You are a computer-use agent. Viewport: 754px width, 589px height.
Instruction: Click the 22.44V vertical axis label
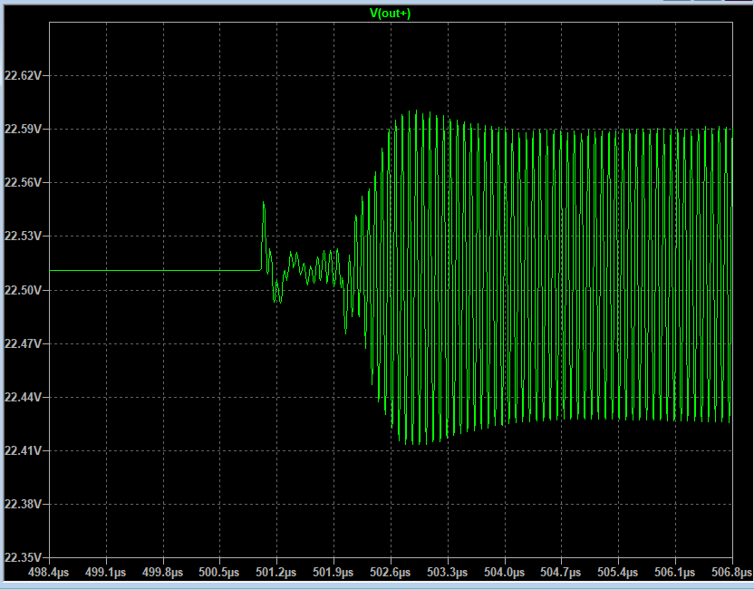tap(23, 397)
